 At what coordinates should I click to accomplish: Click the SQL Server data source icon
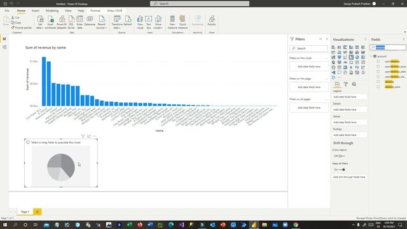71,22
